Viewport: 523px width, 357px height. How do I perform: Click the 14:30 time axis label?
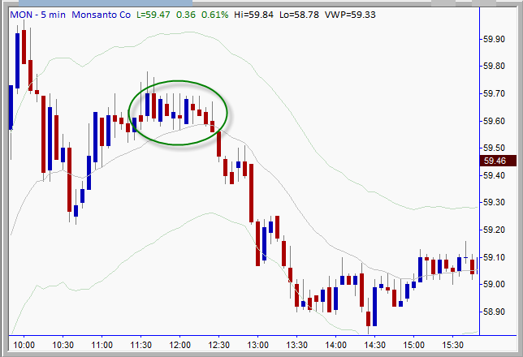[374, 345]
